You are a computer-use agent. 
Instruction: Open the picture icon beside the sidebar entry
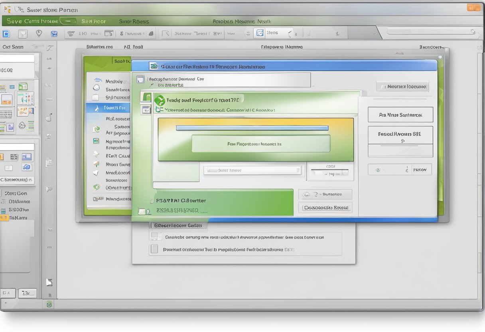pyautogui.click(x=95, y=141)
